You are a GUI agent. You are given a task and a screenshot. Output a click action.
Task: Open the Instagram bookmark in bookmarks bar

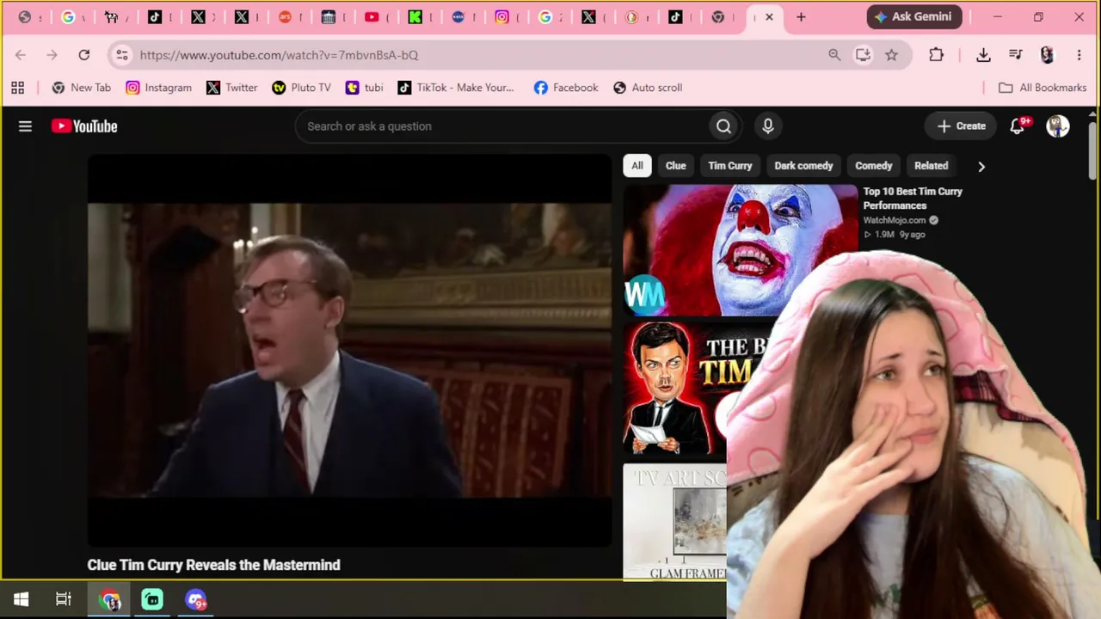(158, 88)
